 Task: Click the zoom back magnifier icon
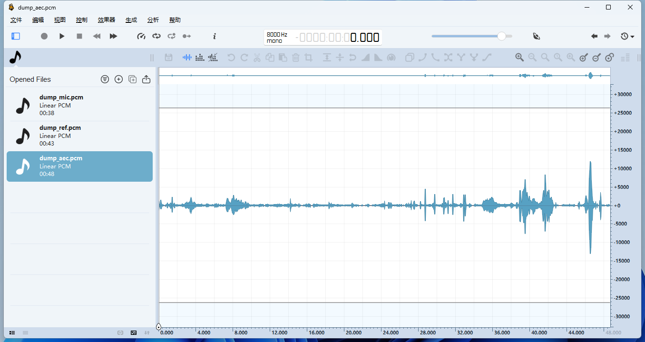pyautogui.click(x=571, y=58)
